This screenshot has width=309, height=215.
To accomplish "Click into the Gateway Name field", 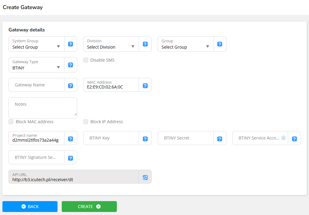I will [36, 85].
